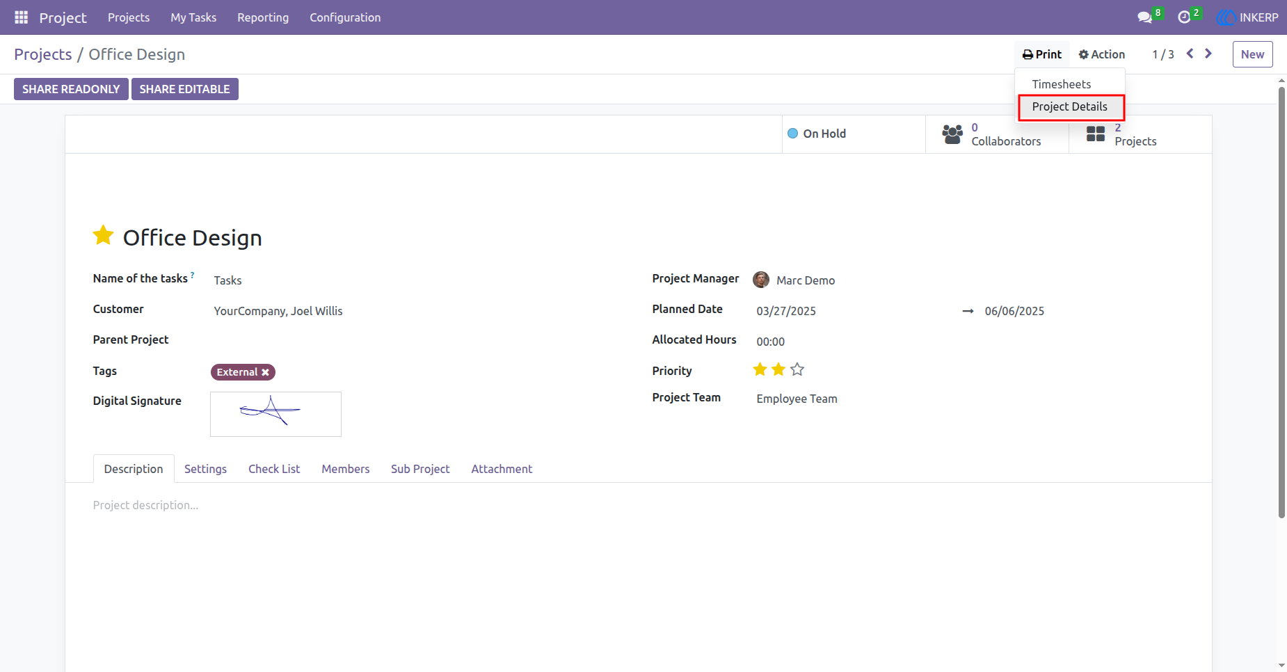Viewport: 1287px width, 672px height.
Task: Switch to the Sub Project tab
Action: [420, 469]
